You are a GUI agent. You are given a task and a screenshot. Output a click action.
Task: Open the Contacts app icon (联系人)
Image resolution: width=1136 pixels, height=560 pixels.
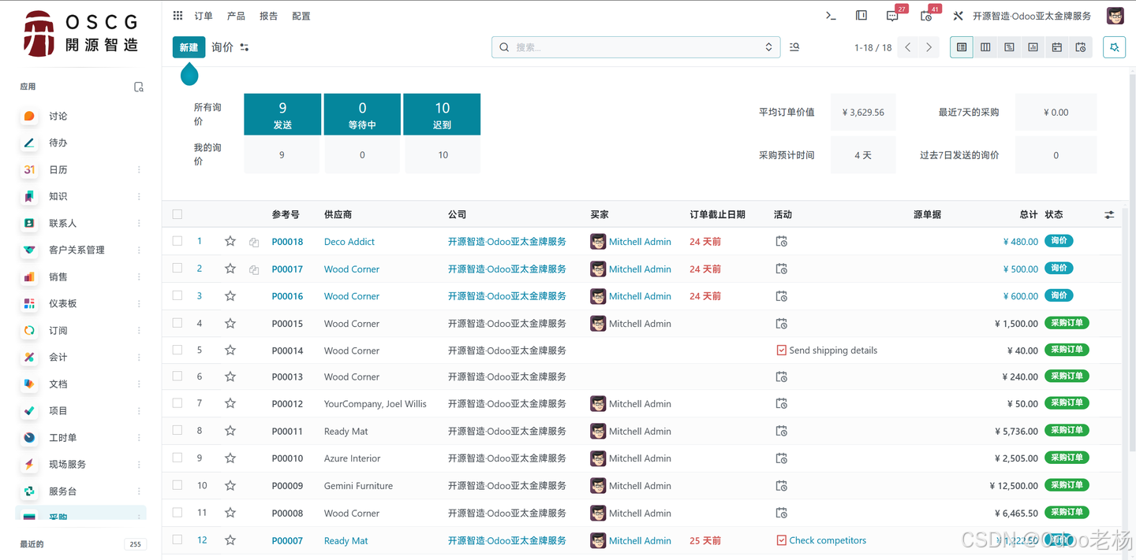click(x=29, y=223)
